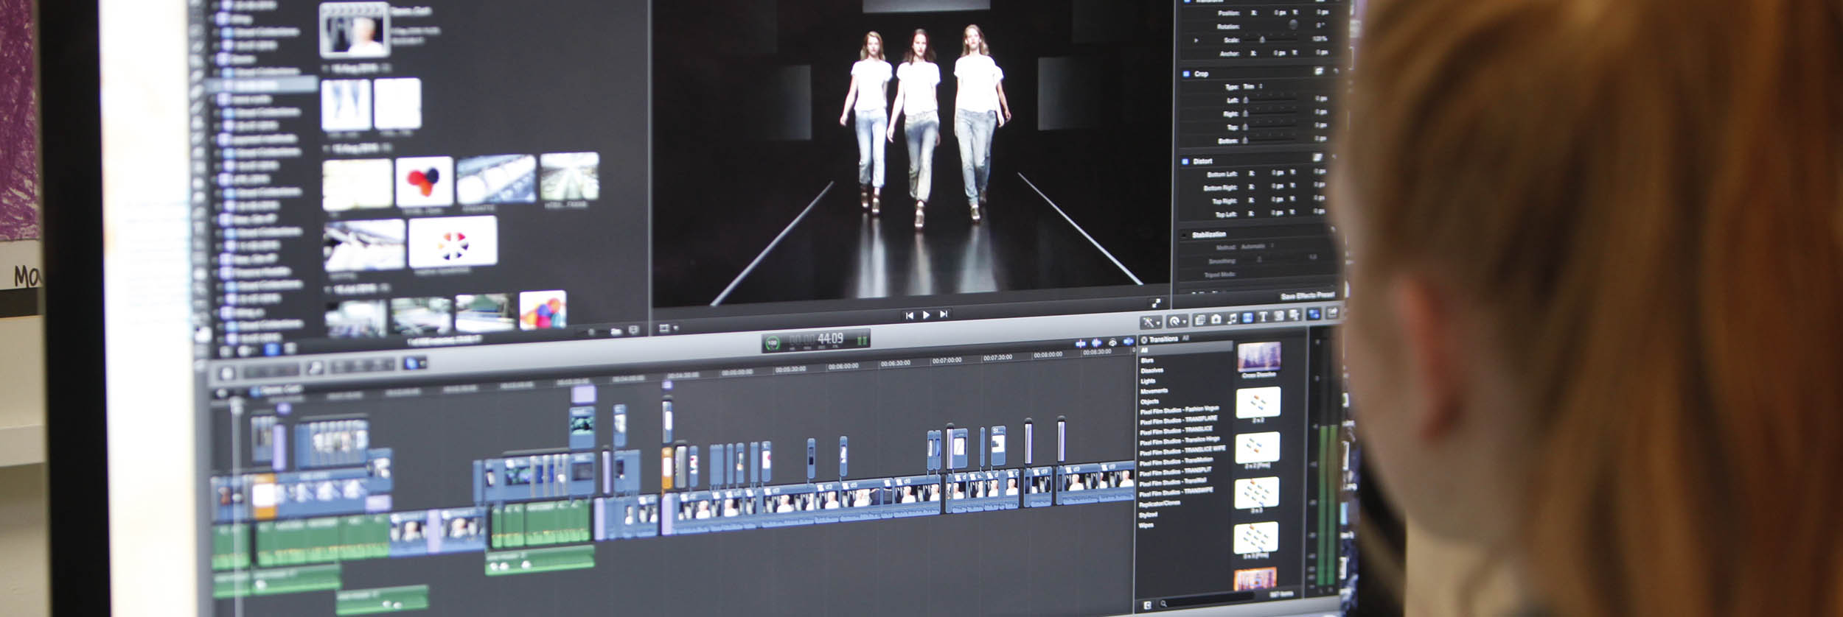Toggle the Crop effect checkbox
Image resolution: width=1843 pixels, height=617 pixels.
point(1186,74)
